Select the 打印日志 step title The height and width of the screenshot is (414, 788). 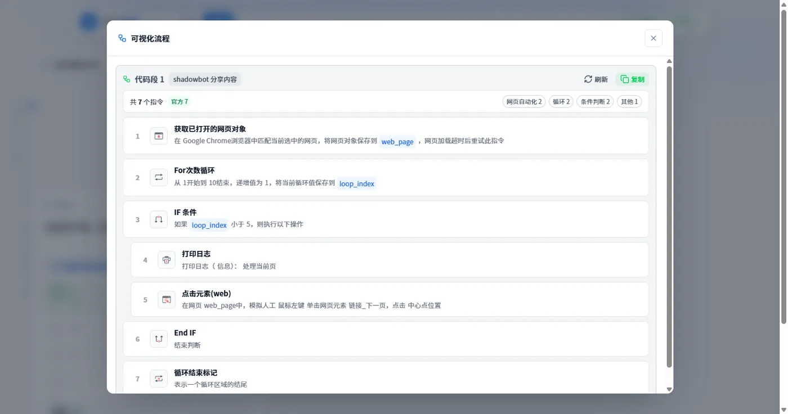pyautogui.click(x=196, y=254)
